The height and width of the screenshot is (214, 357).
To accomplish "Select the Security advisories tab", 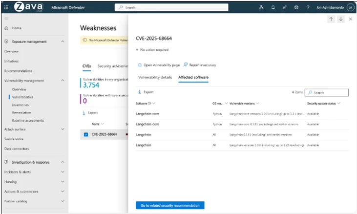I will (x=111, y=65).
